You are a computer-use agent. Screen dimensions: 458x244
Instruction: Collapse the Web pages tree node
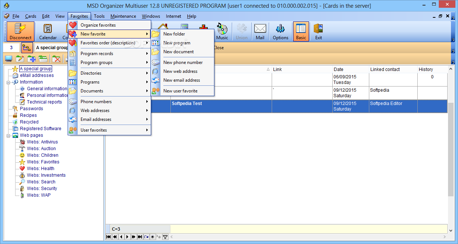pyautogui.click(x=9, y=135)
